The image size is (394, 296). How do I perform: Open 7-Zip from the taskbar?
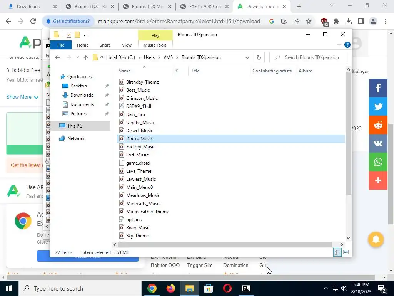click(x=246, y=288)
